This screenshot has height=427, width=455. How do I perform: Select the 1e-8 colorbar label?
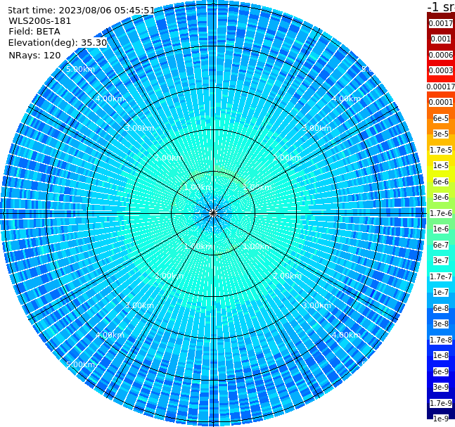[441, 355]
